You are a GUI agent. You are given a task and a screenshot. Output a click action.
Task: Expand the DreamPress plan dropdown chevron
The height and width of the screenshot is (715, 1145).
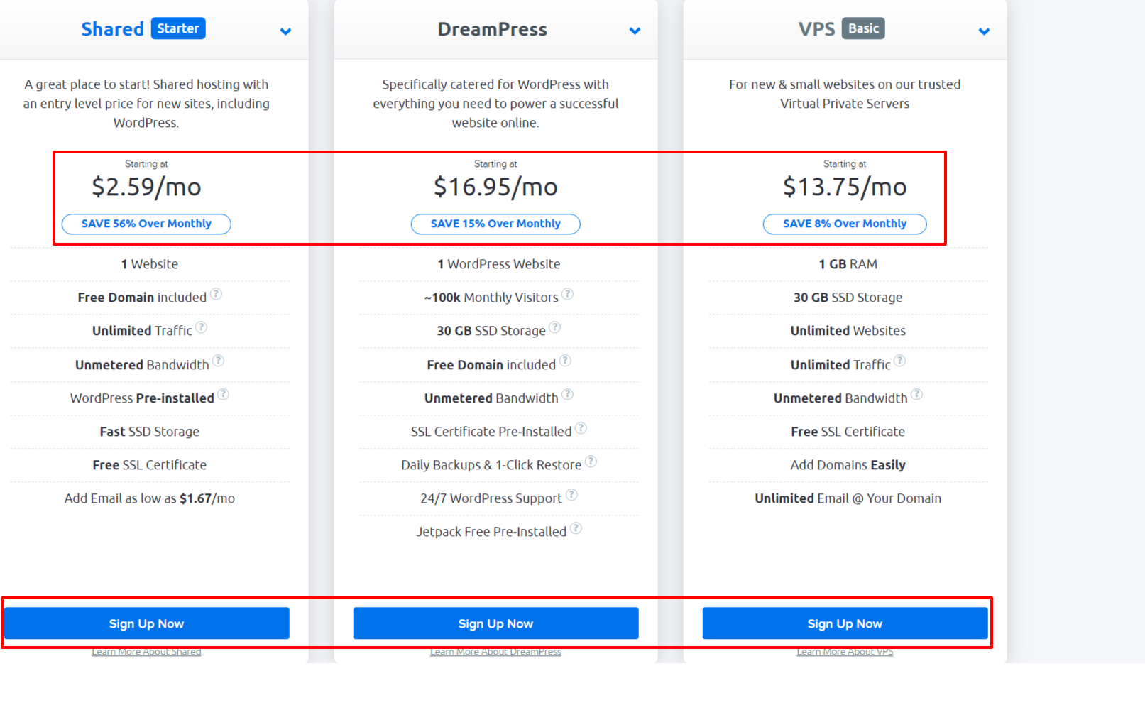click(635, 31)
